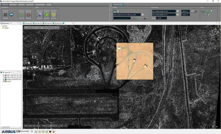Open the application settings sliders icon
Image resolution: width=221 pixels, height=134 pixels.
pos(5,14)
